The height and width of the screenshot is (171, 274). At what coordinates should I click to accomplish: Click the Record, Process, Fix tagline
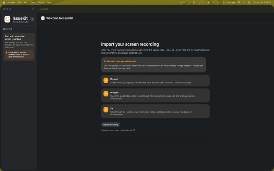click(21, 22)
